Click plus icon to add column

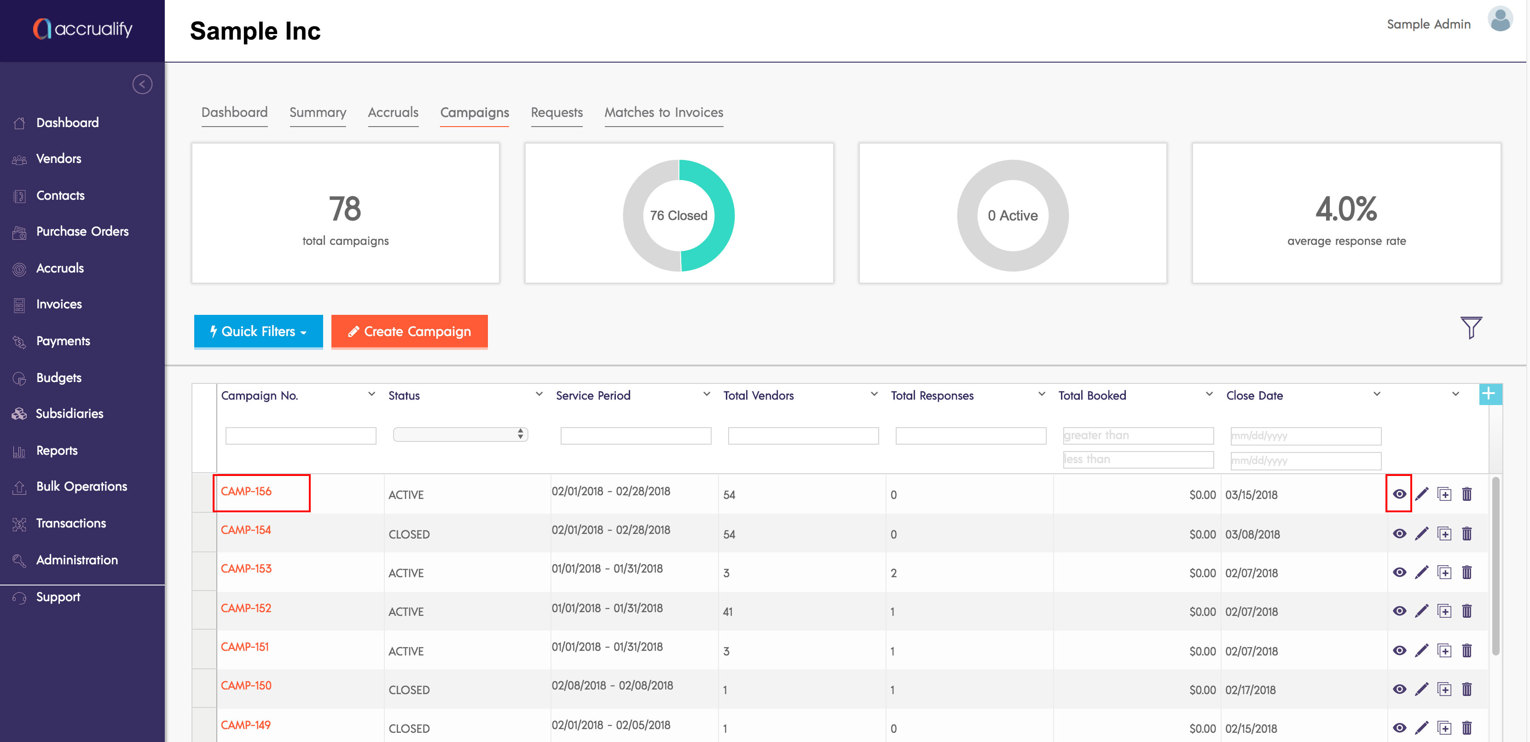[1489, 394]
